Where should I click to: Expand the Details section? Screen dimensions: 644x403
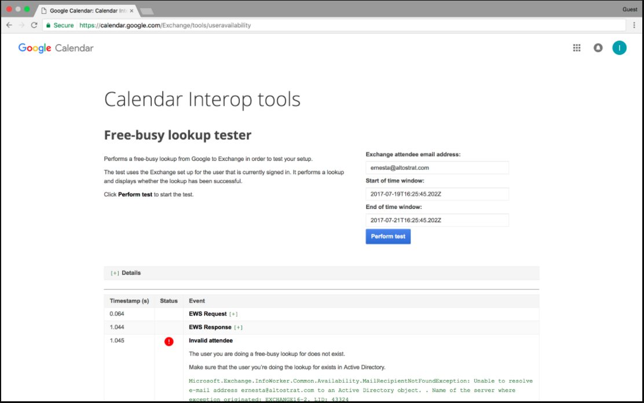pyautogui.click(x=115, y=273)
